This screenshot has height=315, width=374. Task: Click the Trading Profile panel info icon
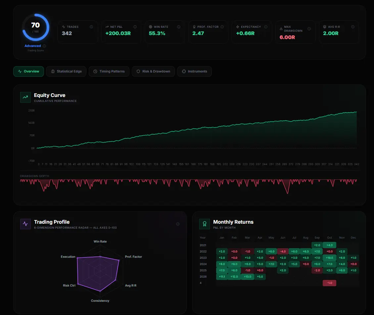click(178, 224)
